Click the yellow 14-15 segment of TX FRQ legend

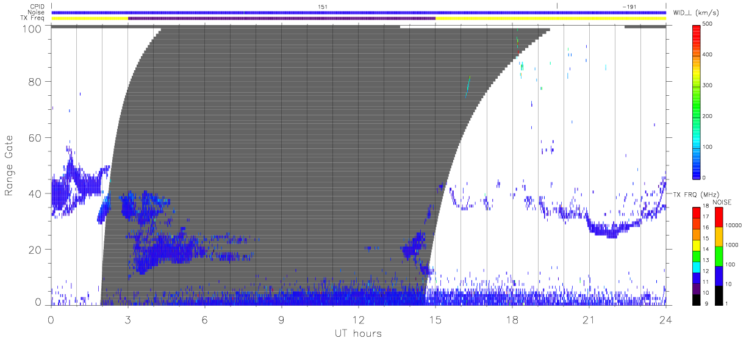pos(696,245)
